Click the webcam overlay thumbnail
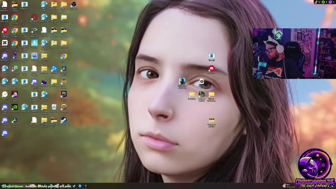This screenshot has height=189, width=336. [294, 54]
